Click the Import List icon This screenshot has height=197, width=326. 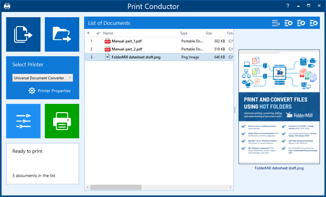point(313,23)
